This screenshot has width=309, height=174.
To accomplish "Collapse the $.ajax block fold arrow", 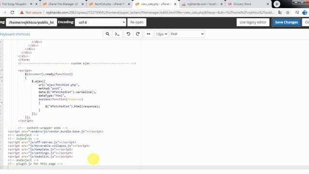I will [2, 81].
